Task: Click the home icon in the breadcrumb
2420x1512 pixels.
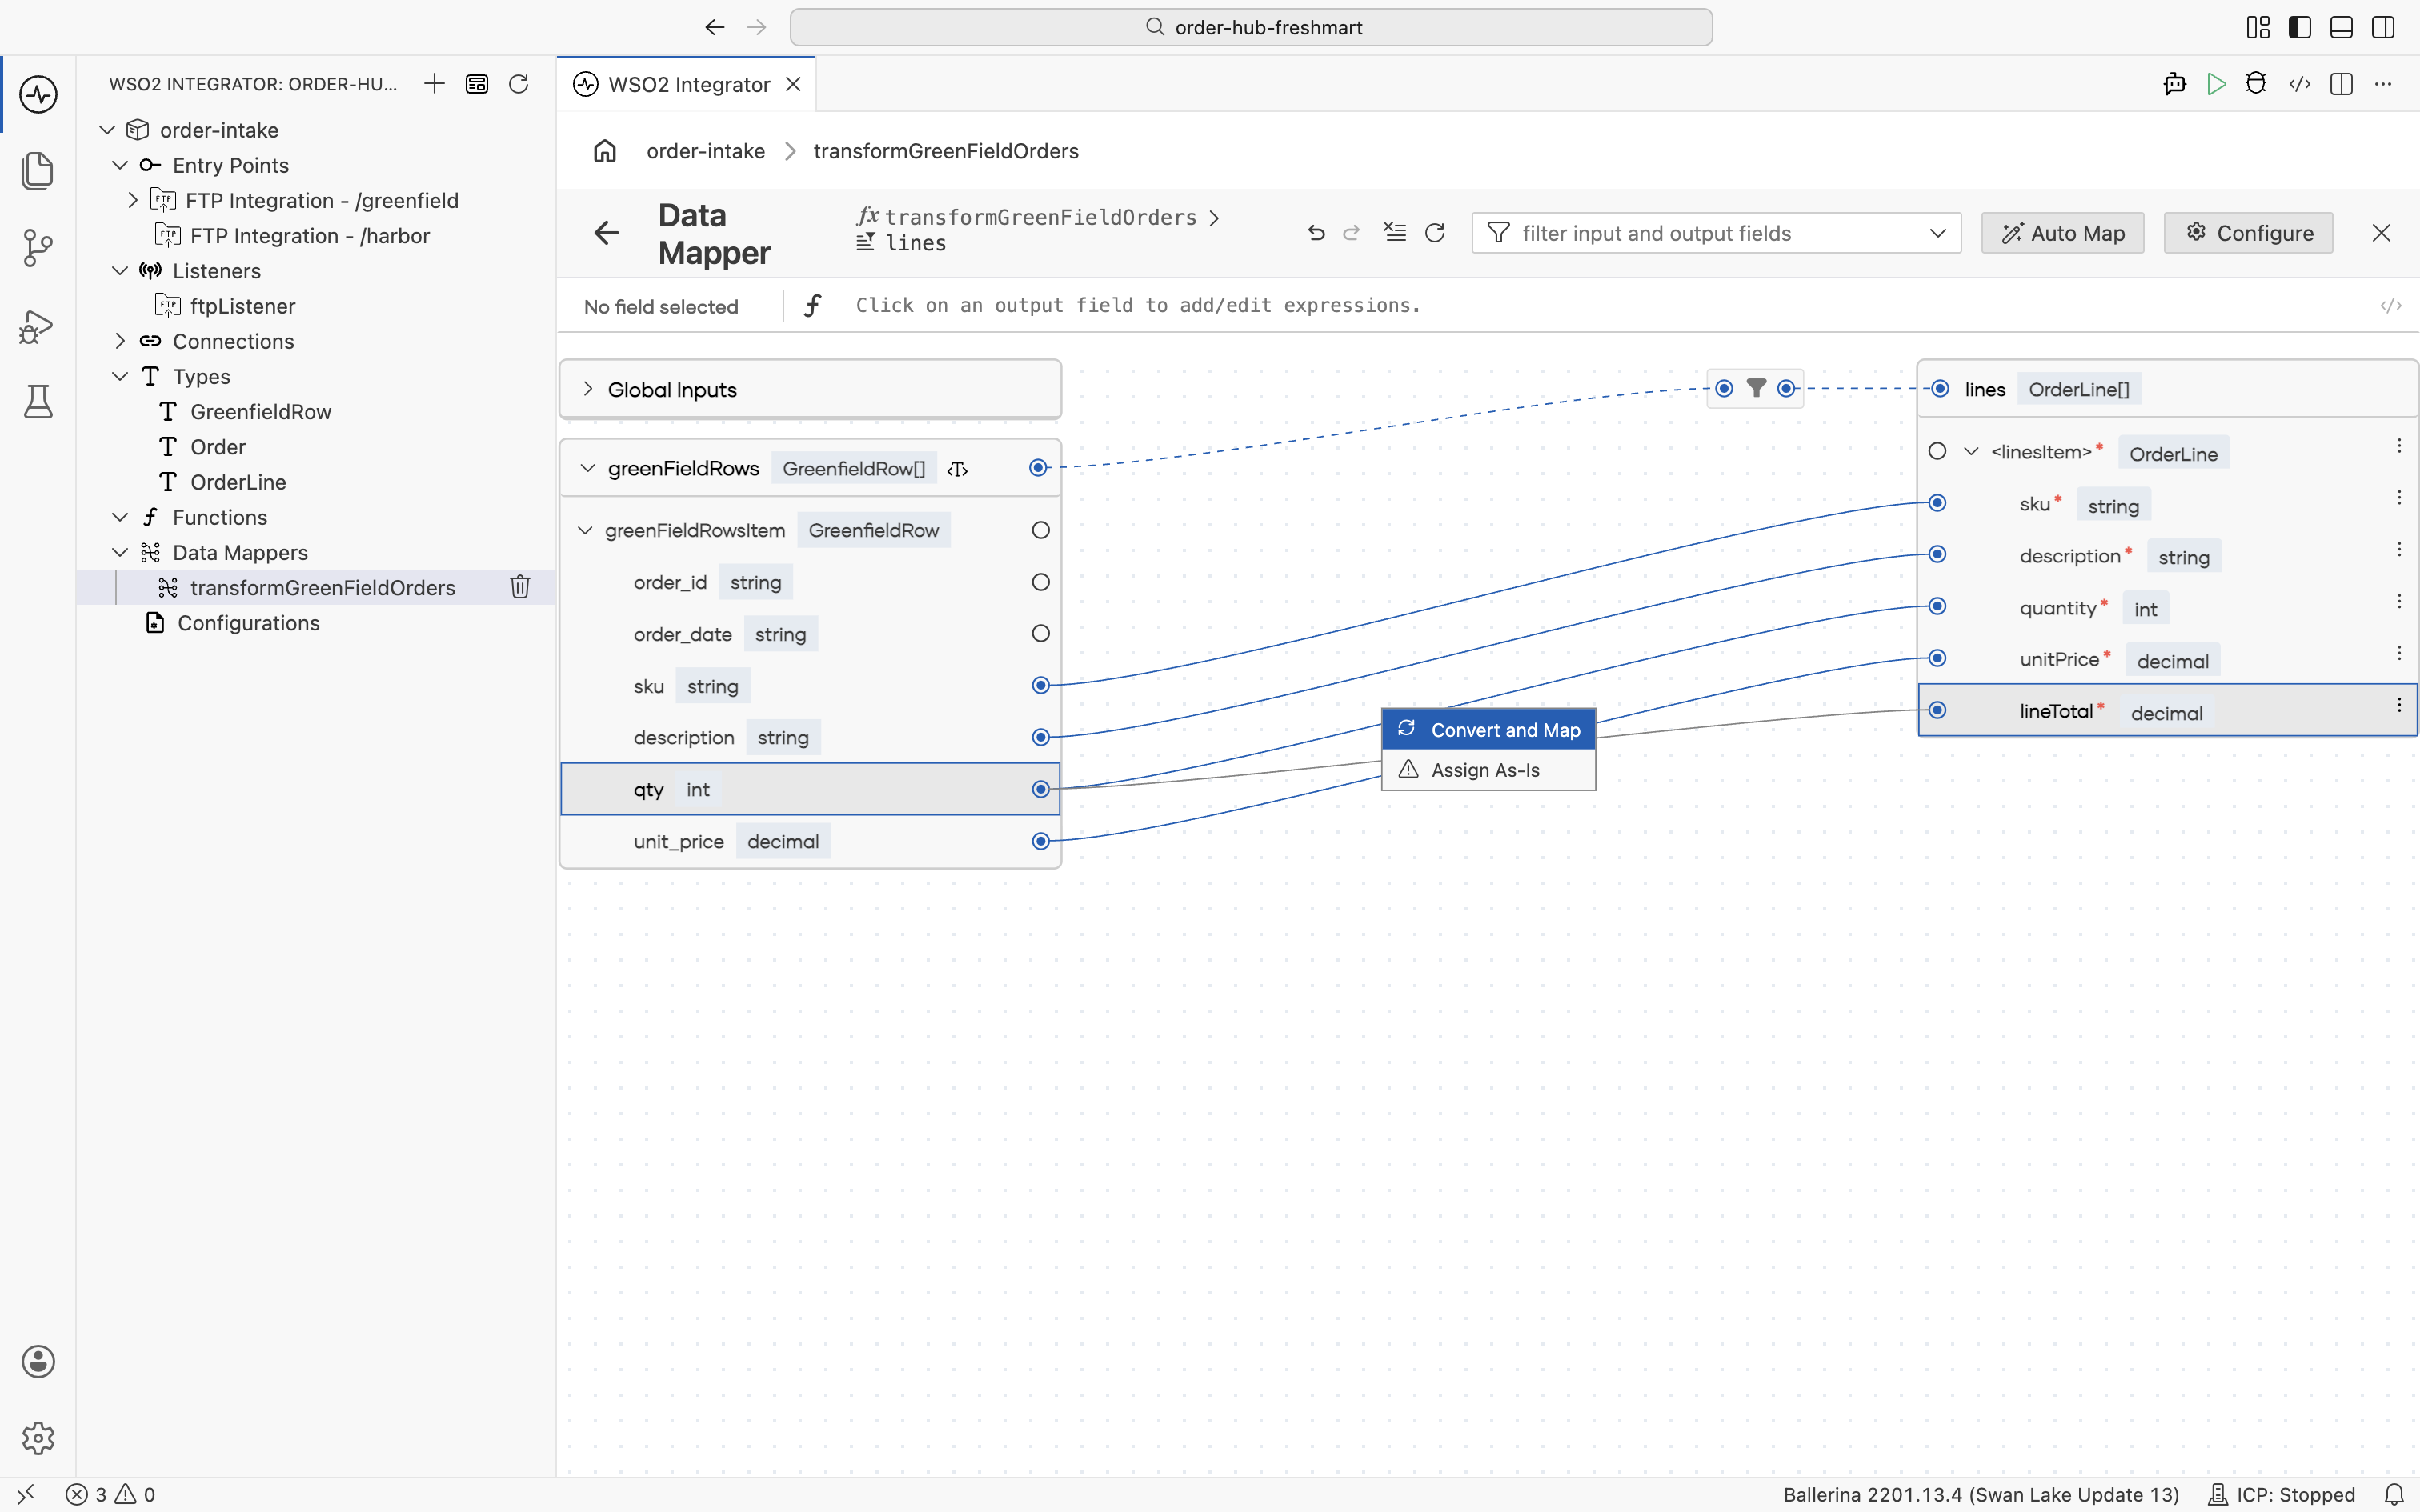Action: [605, 151]
